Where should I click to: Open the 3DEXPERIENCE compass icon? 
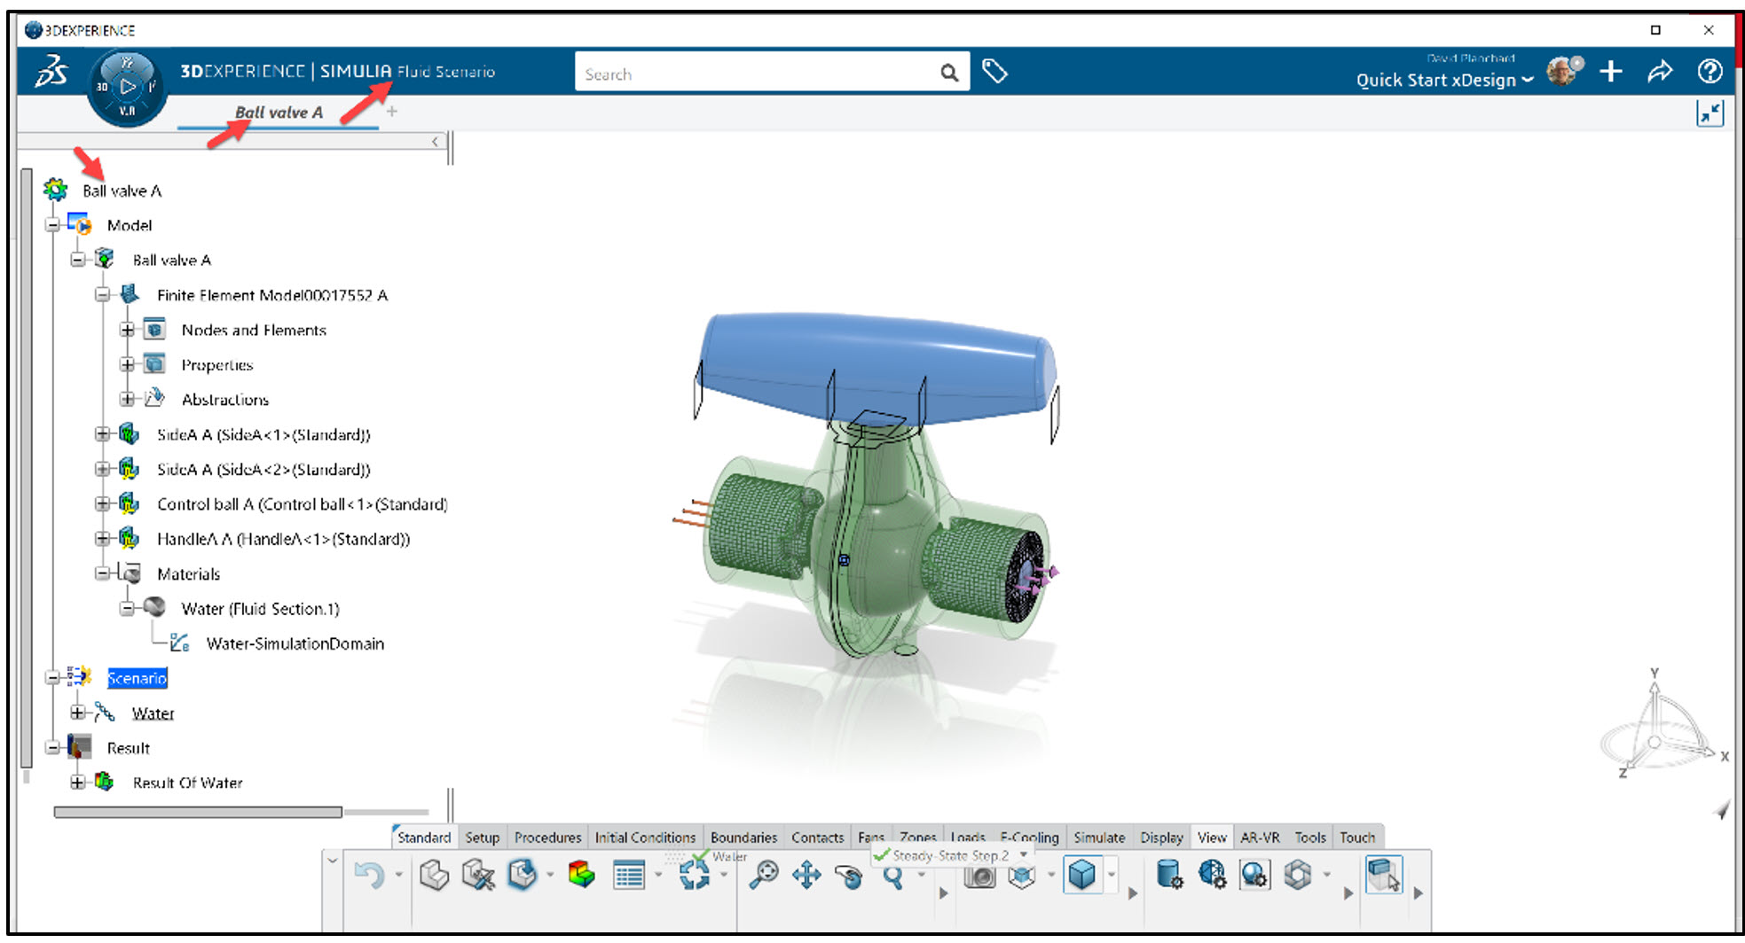[127, 86]
